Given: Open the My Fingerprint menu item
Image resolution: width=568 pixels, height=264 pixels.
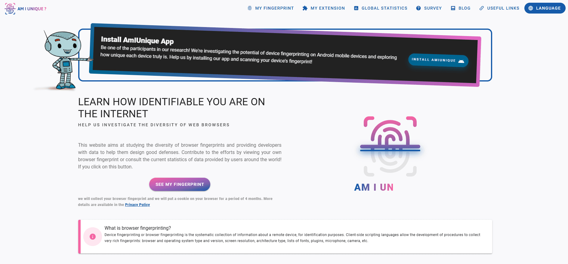Looking at the screenshot, I should point(270,8).
